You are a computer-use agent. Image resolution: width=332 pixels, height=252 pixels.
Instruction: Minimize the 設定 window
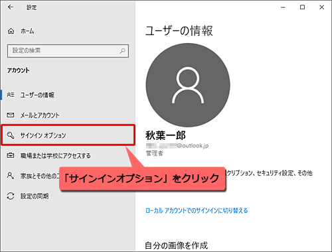(283, 7)
